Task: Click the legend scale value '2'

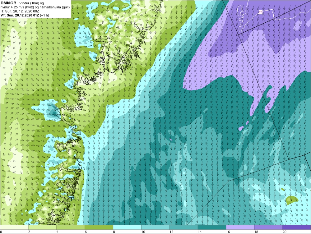Action: tap(29, 232)
